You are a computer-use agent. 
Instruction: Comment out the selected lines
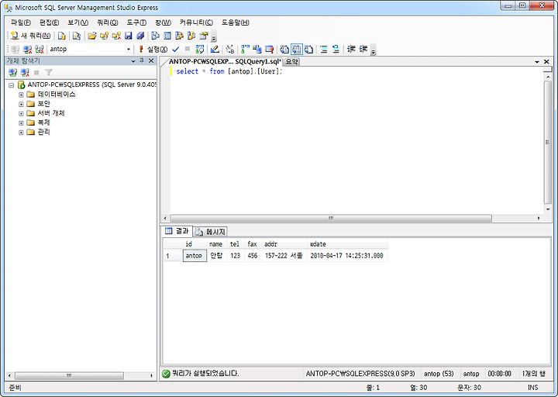(x=324, y=49)
